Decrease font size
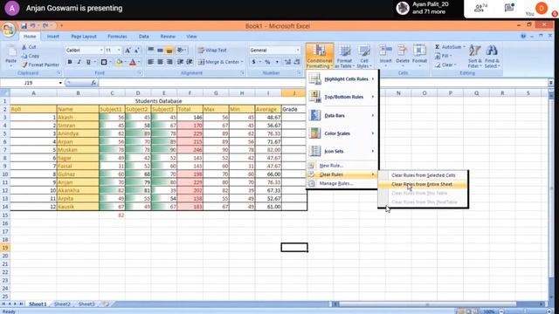Viewport: 559px width, 314px height. click(137, 51)
